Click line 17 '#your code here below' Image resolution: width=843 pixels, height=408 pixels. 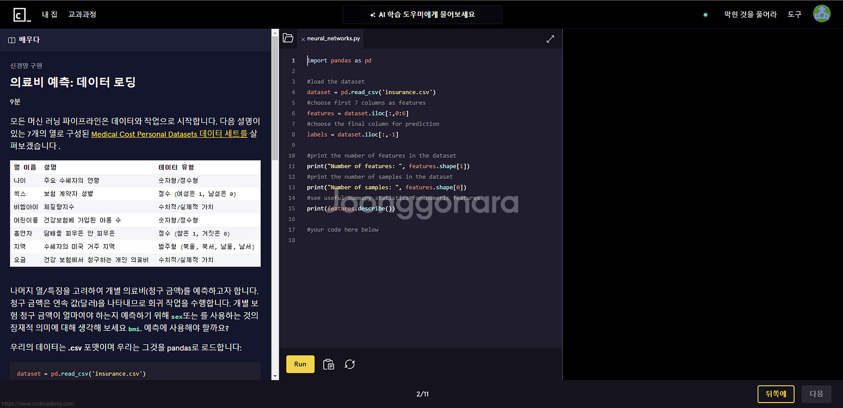(342, 230)
